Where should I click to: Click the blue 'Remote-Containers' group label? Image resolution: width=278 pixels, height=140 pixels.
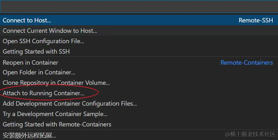[246, 62]
